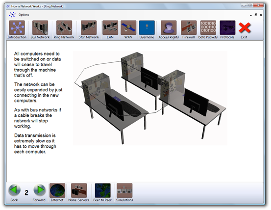Go Back with the green left arrow

click(14, 190)
